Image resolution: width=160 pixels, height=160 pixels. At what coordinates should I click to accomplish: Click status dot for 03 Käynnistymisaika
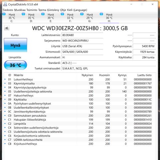pyautogui.click(x=5, y=83)
